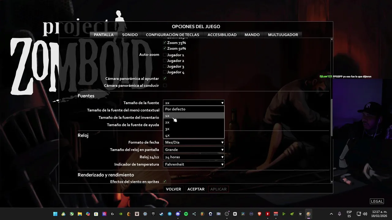Open File Explorer from the taskbar
The height and width of the screenshot is (220, 392).
point(80,214)
